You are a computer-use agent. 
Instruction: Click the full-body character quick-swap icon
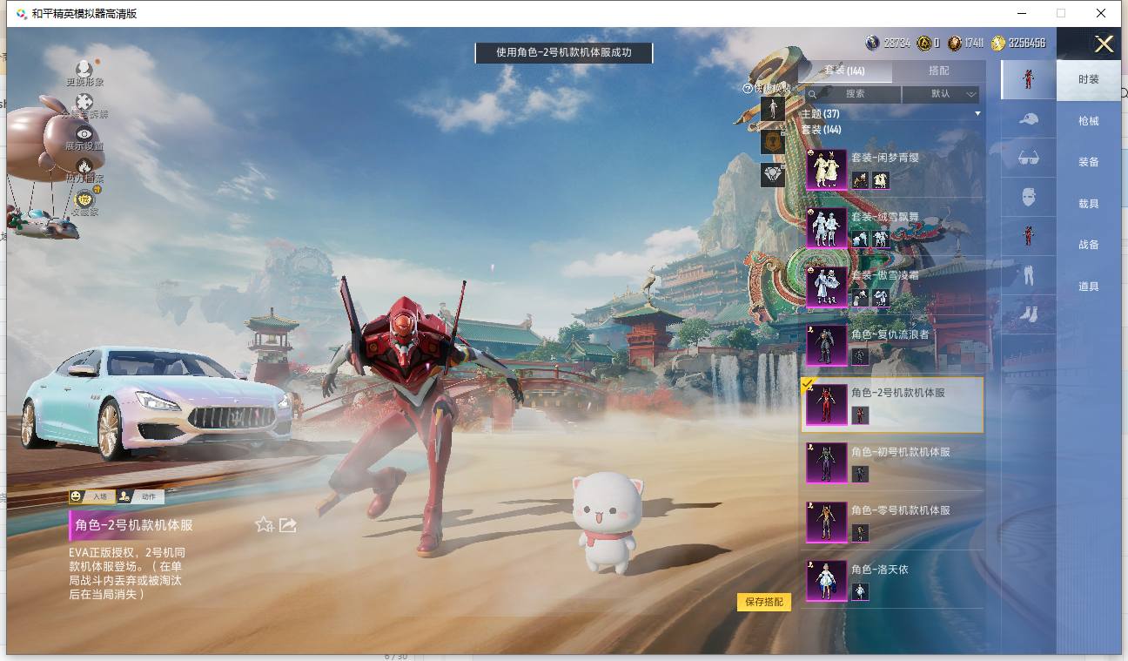[x=773, y=109]
